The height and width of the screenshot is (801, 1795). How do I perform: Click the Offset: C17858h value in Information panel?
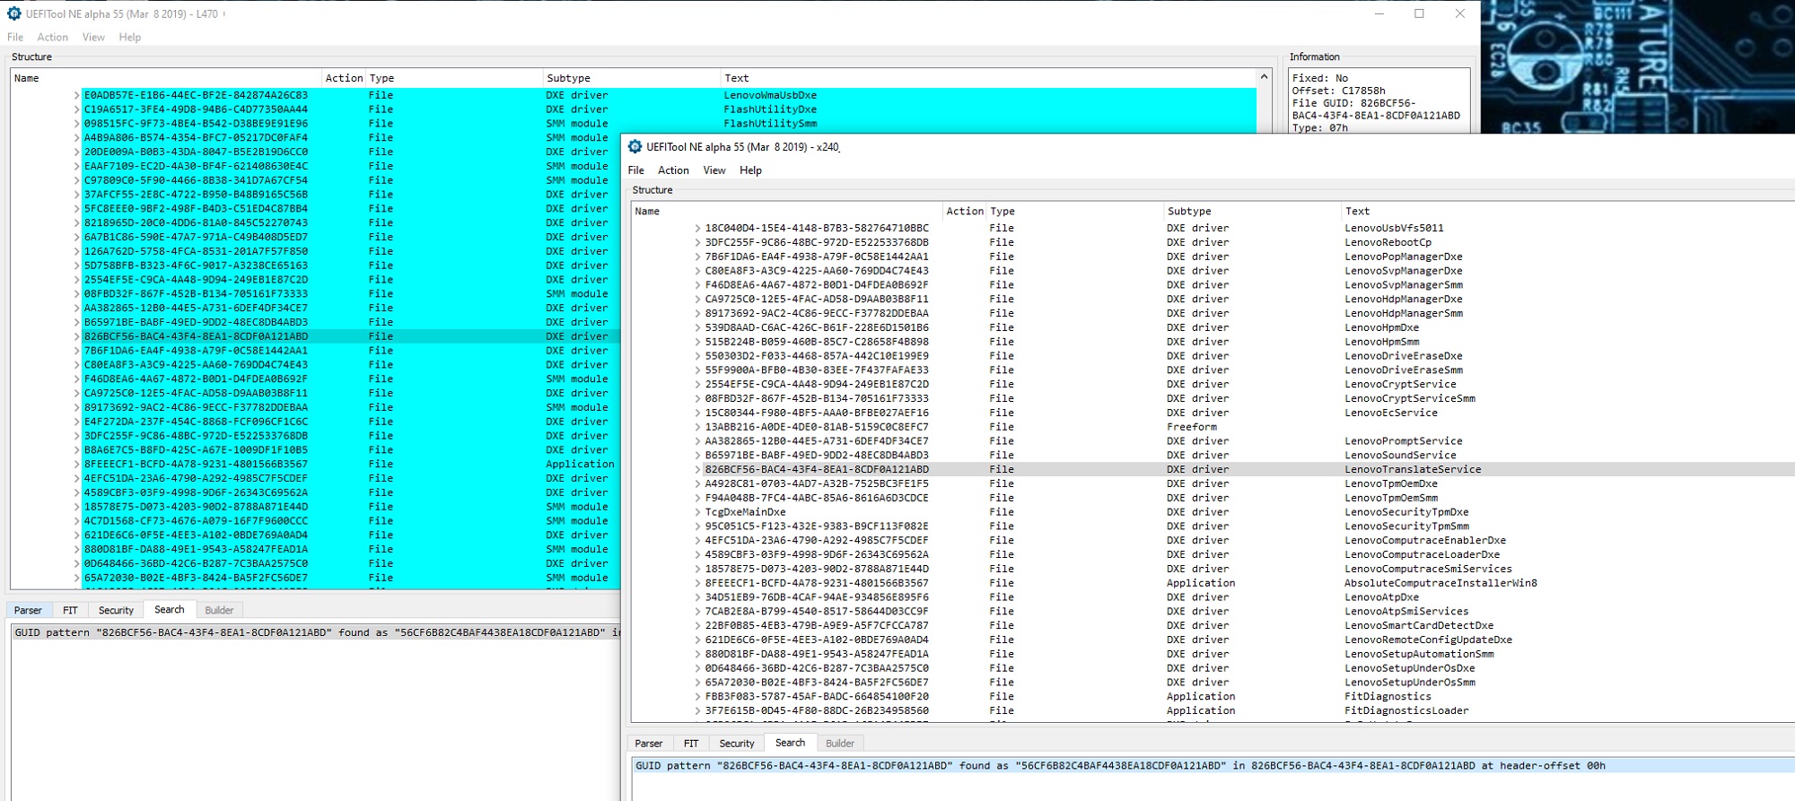[x=1339, y=91]
